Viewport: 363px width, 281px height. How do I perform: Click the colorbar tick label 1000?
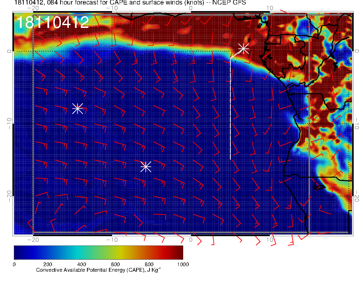click(183, 264)
